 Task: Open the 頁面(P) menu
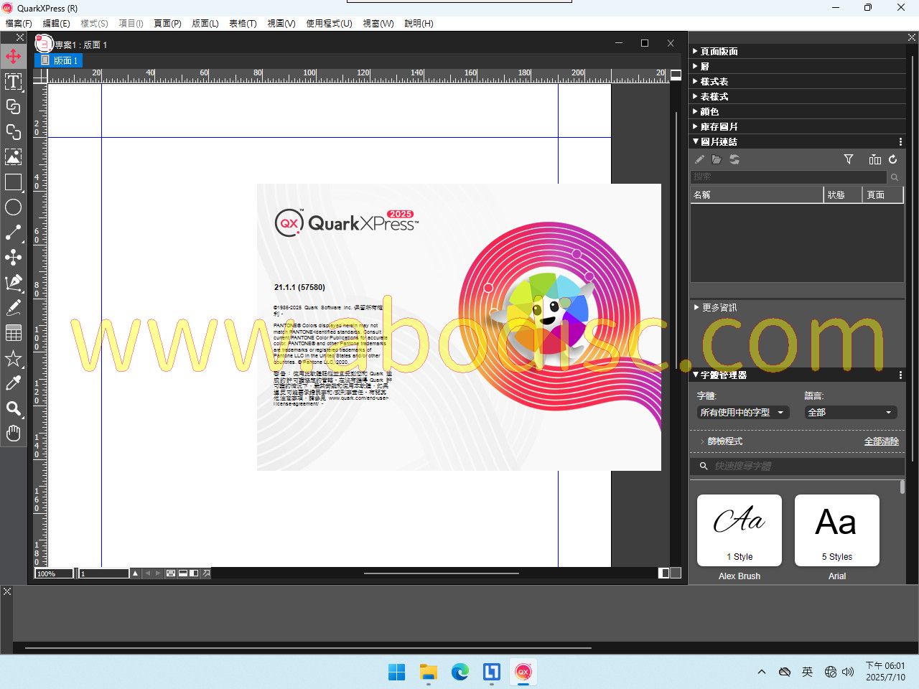[167, 24]
